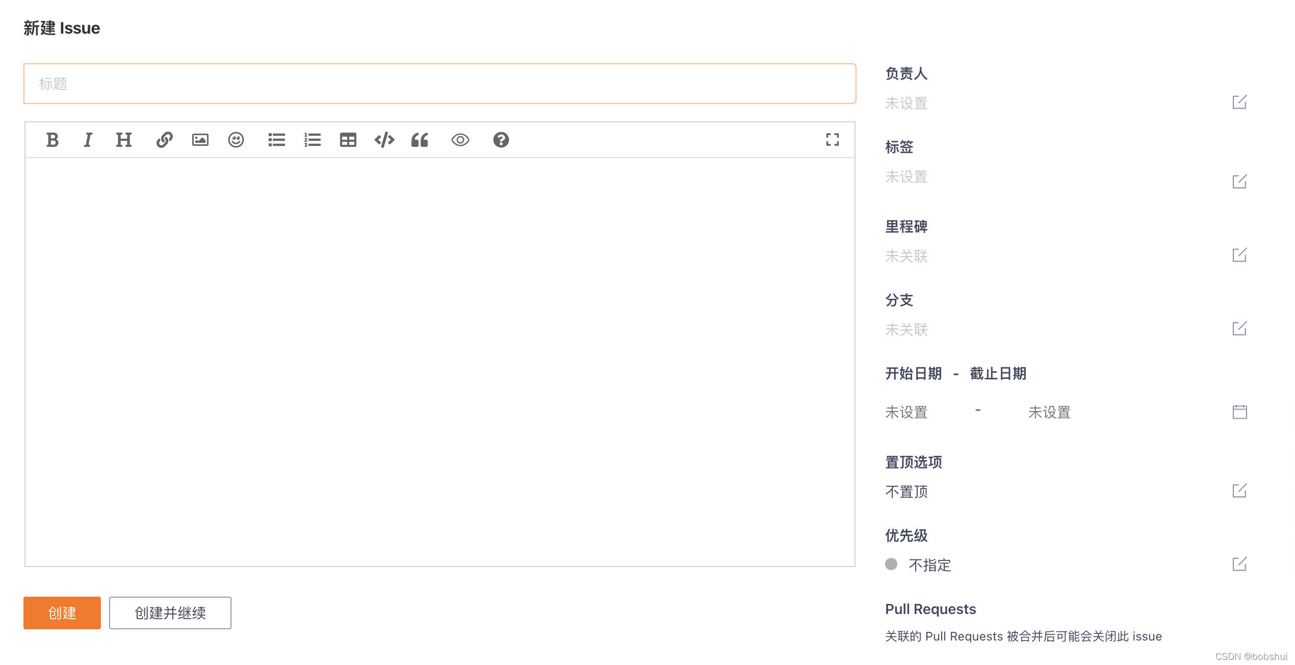
Task: Select the start date 未设置 value
Action: [906, 412]
